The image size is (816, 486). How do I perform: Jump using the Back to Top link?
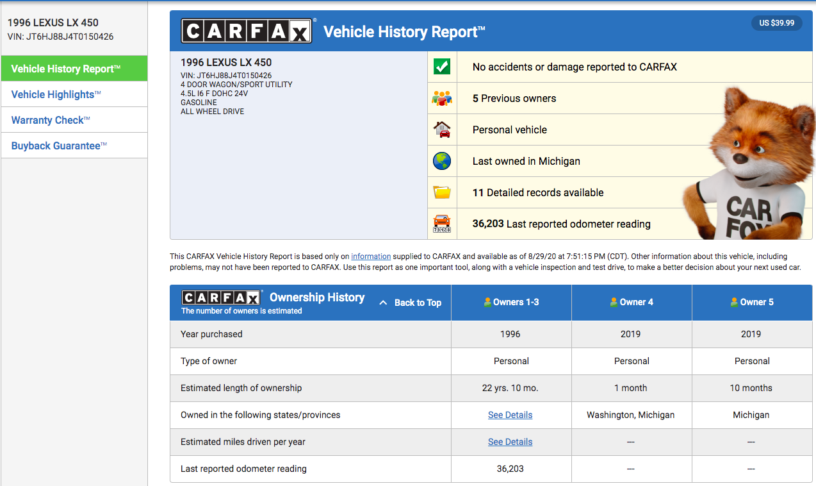(x=418, y=303)
